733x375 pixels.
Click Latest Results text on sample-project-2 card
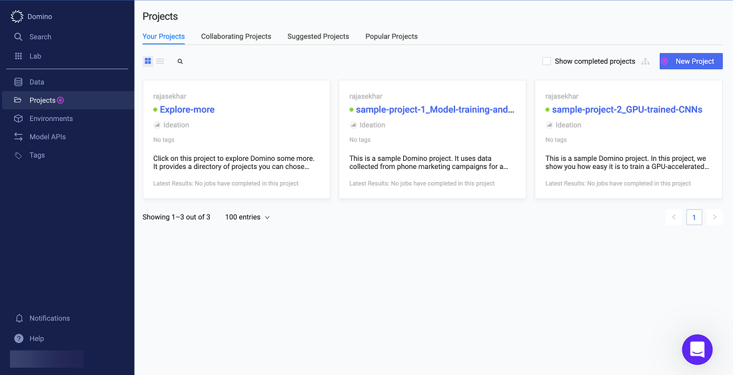(618, 184)
